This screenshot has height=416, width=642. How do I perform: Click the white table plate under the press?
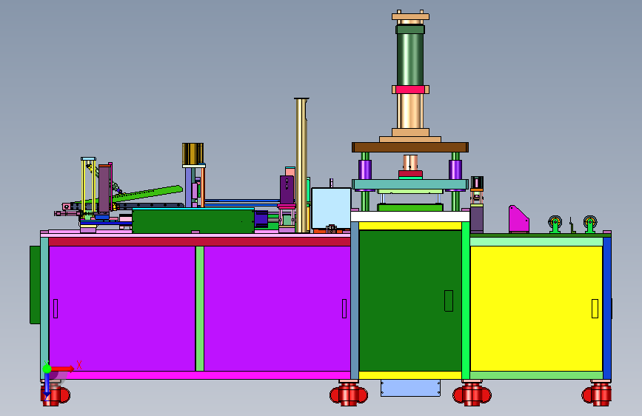pos(409,217)
